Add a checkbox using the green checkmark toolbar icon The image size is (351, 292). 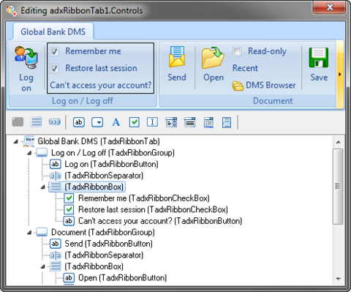coord(135,122)
